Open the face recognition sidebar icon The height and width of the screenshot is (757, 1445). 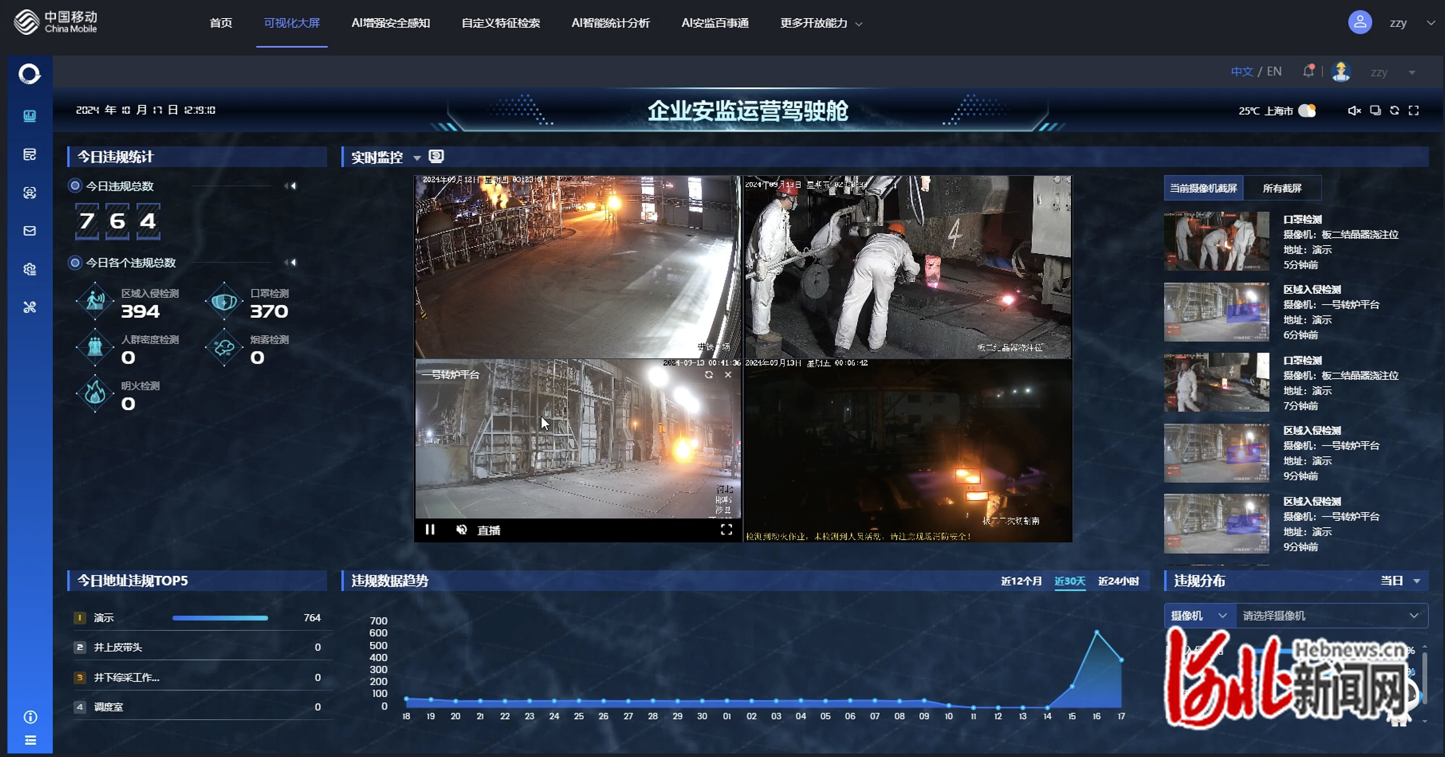[x=30, y=193]
